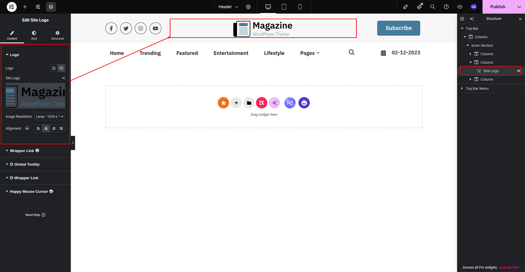
Task: Open Site Settings sliders icon
Action: (x=38, y=7)
